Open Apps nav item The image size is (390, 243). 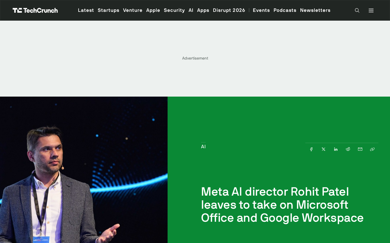(203, 10)
